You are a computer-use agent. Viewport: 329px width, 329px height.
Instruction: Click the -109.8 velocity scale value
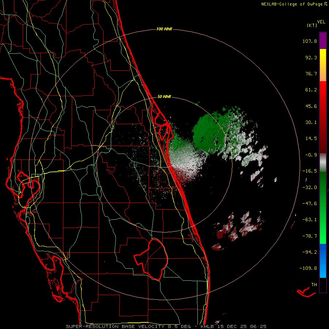pyautogui.click(x=308, y=268)
